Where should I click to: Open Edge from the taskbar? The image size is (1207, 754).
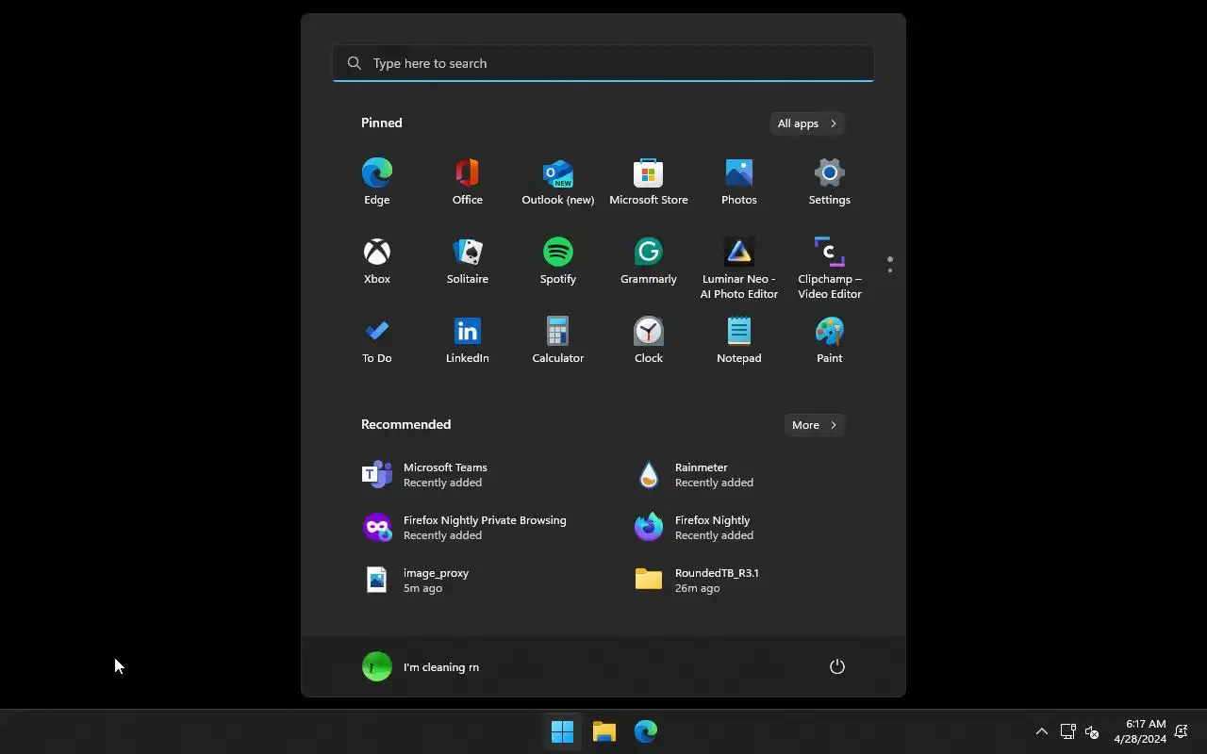[646, 731]
